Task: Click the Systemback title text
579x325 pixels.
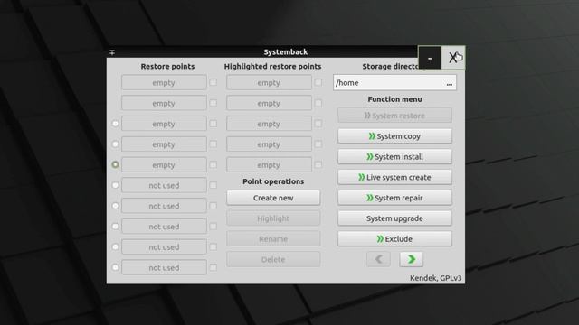Action: coord(286,52)
